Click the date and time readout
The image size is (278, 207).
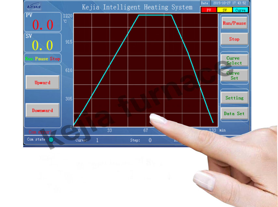(229, 3)
